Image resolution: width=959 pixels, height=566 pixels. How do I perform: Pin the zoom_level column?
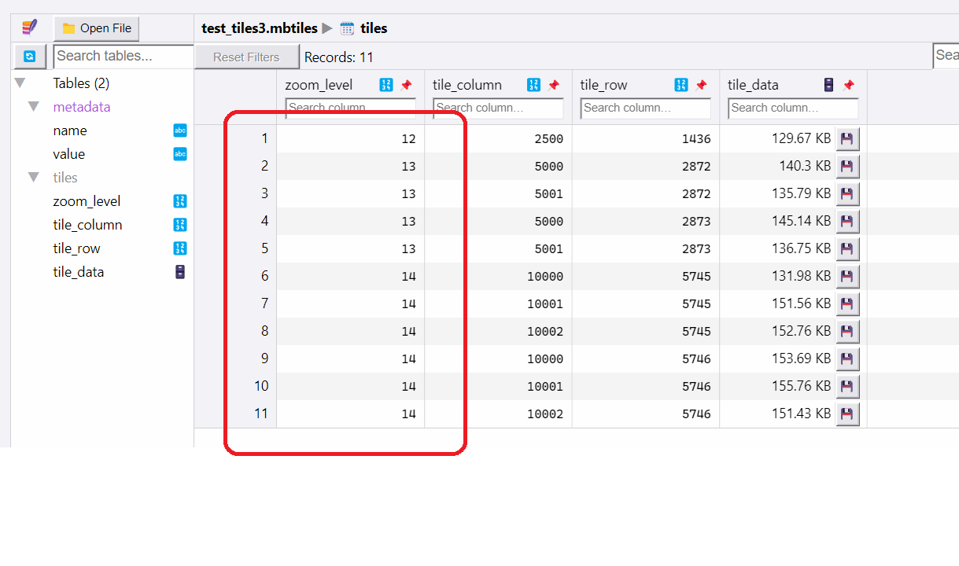(406, 85)
